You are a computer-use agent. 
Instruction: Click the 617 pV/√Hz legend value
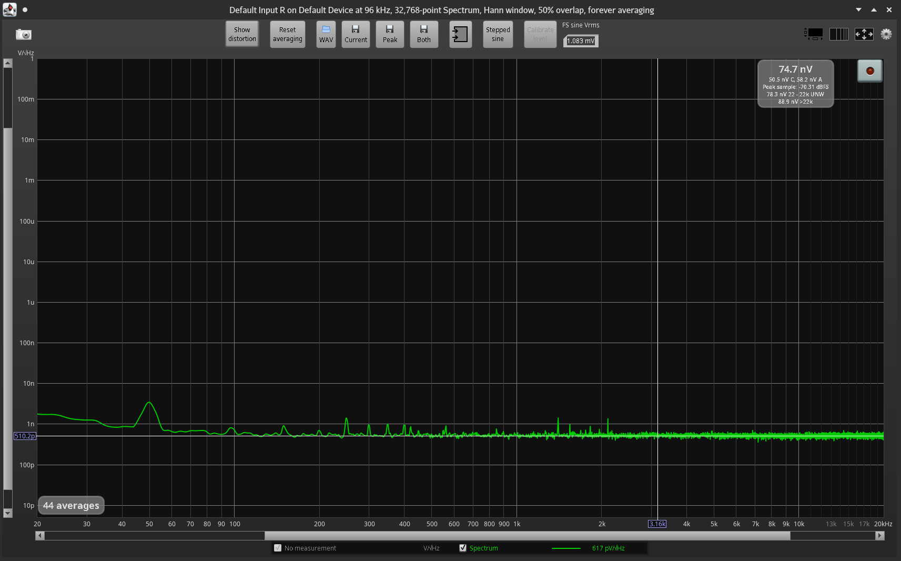pyautogui.click(x=609, y=548)
